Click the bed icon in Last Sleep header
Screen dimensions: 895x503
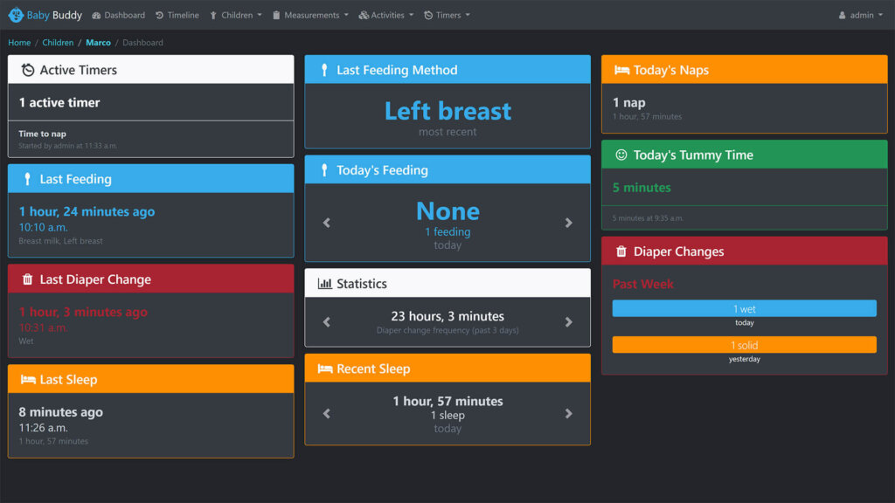click(28, 380)
